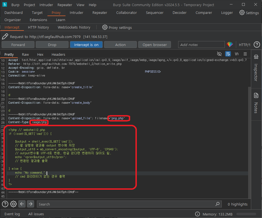Open the Help menu

(x=92, y=5)
